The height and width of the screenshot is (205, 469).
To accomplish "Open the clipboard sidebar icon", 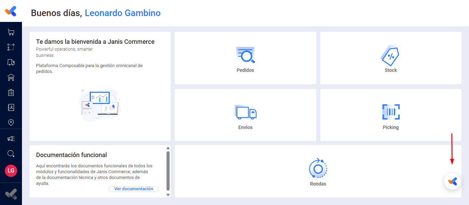I will click(11, 92).
